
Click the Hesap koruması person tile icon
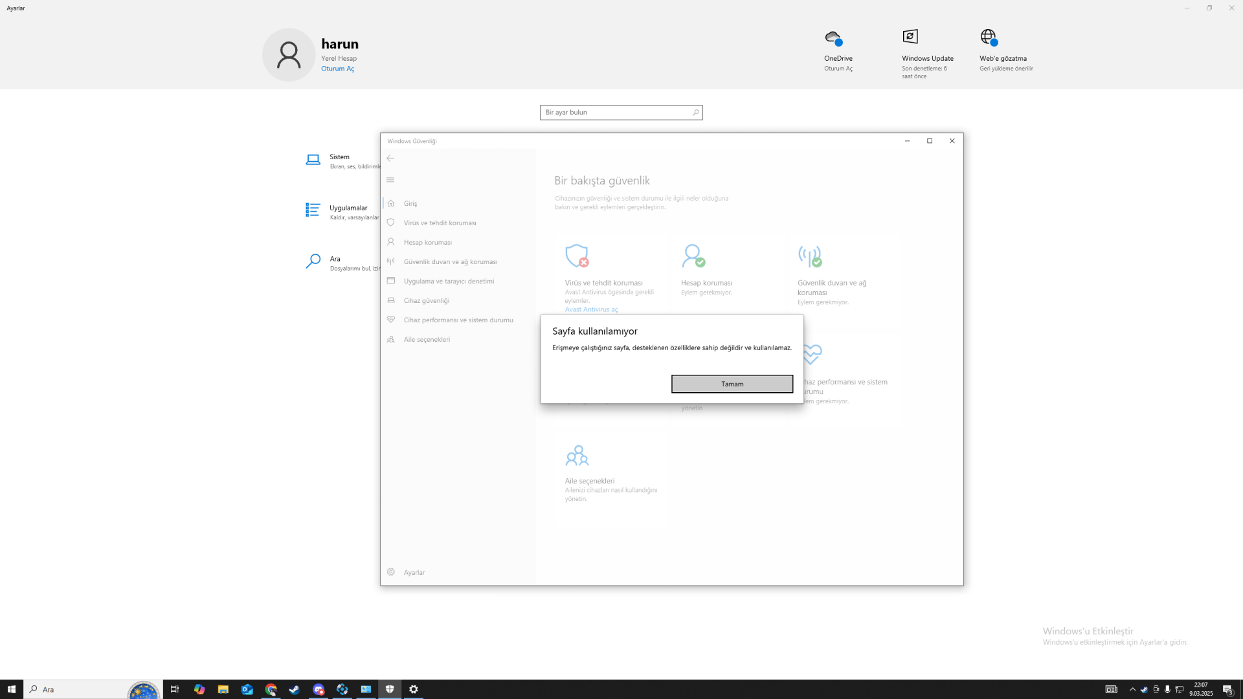pos(693,256)
